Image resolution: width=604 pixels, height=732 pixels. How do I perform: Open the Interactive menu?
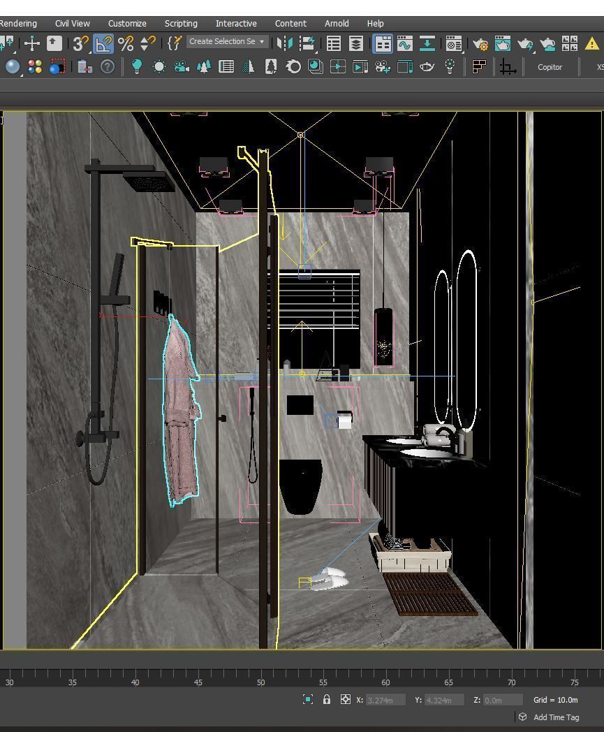click(236, 23)
